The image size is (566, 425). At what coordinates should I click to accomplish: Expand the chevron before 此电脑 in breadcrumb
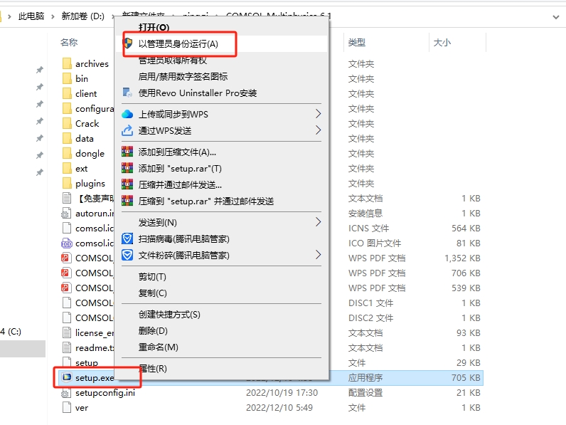9,16
